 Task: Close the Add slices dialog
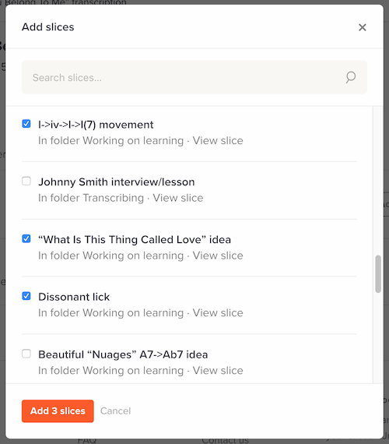tap(362, 27)
